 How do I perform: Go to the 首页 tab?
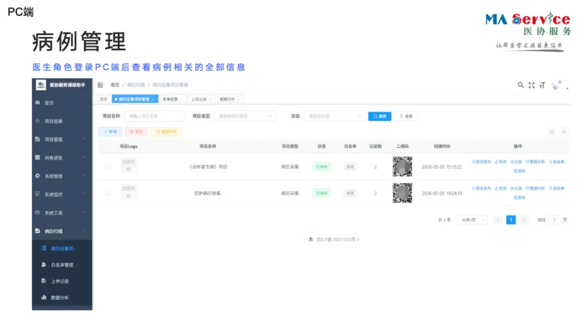point(103,99)
